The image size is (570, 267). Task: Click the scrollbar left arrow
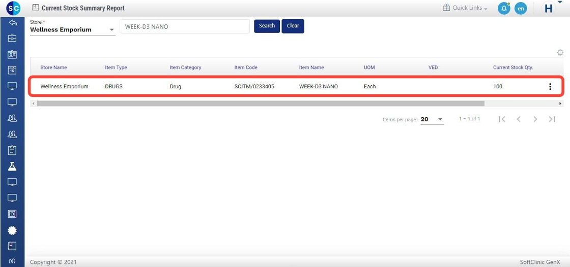pos(34,104)
